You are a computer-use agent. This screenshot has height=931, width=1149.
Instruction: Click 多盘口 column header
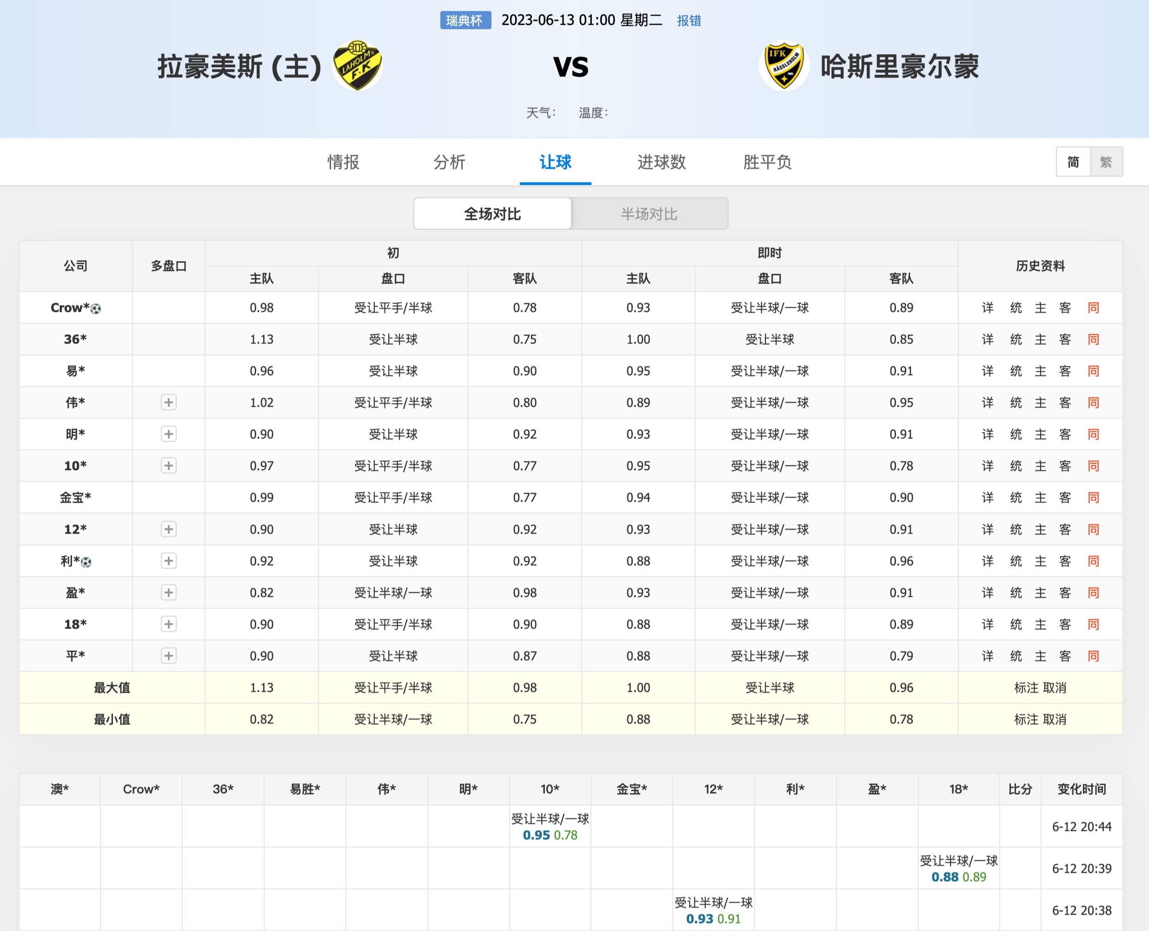169,266
